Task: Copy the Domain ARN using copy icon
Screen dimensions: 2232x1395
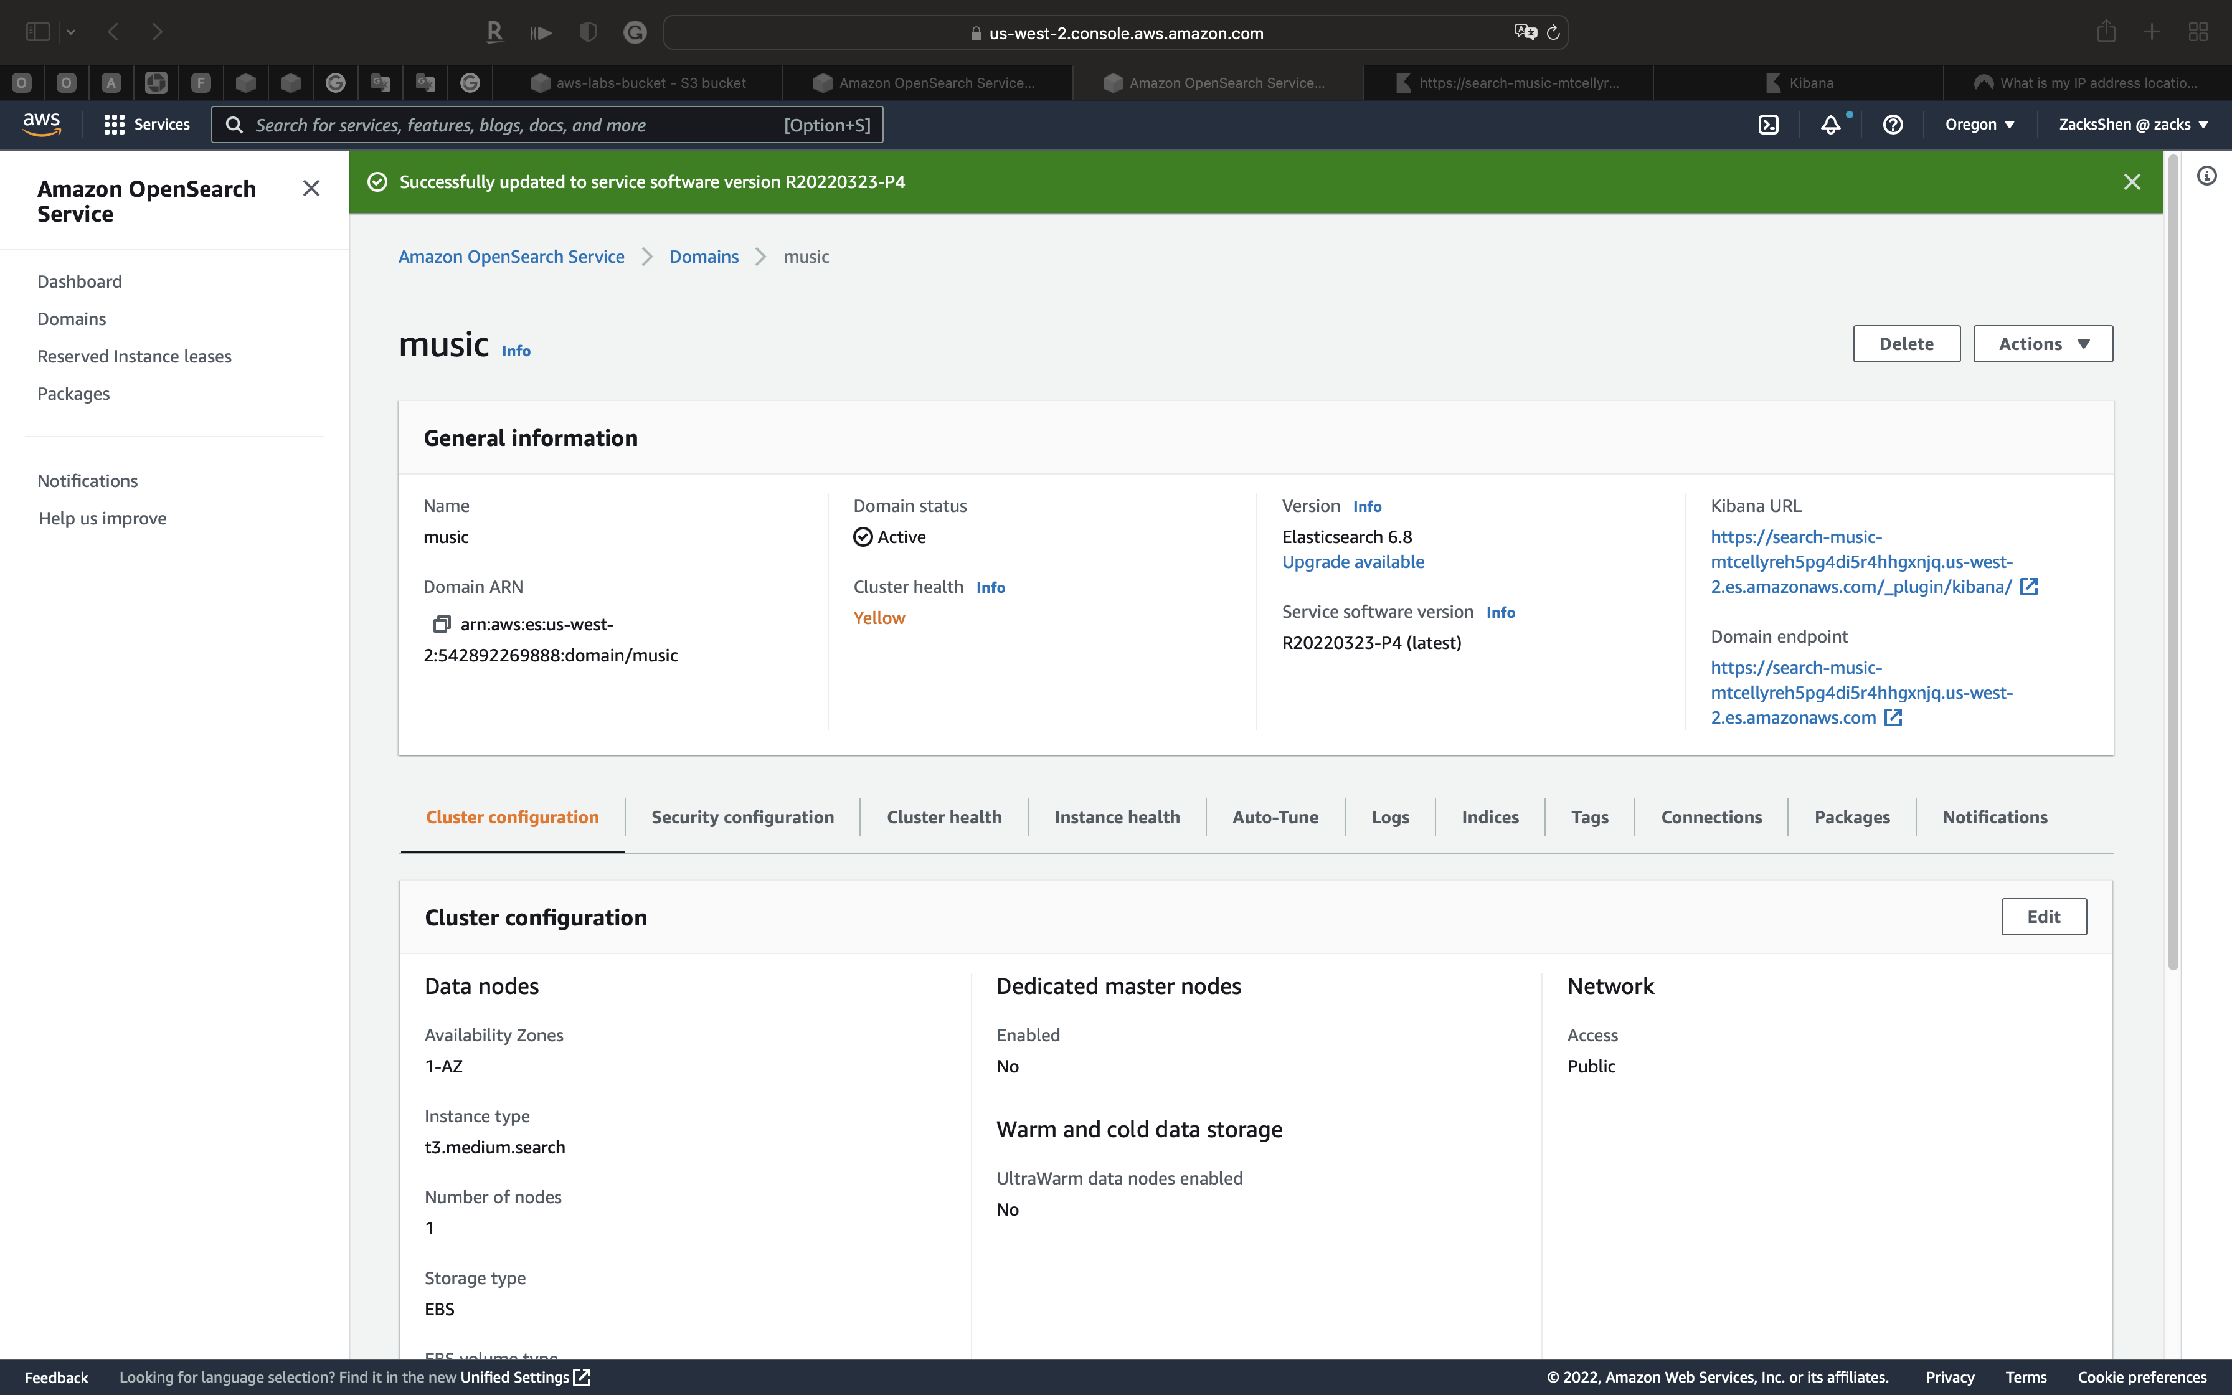Action: click(441, 625)
